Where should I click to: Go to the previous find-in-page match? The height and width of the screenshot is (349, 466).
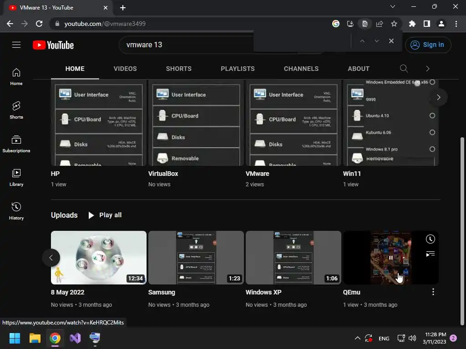362,41
